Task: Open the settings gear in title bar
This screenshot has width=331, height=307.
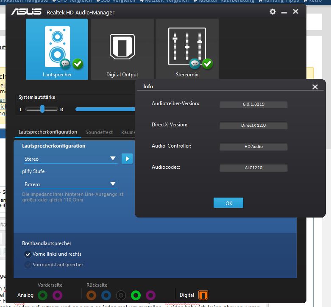Action: [x=273, y=11]
